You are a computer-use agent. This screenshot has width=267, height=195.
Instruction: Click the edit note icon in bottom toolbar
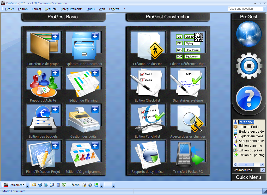[x=52, y=185]
